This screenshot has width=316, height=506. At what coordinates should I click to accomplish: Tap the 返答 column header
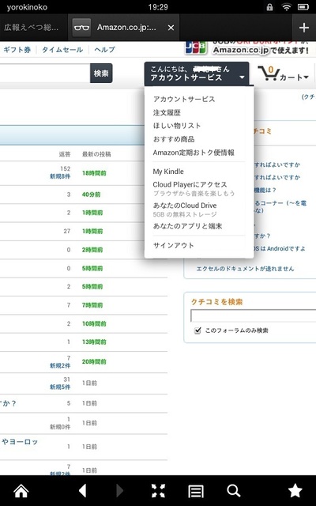click(65, 154)
